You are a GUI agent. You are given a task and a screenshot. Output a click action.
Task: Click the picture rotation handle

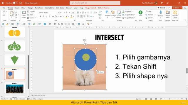pyautogui.click(x=85, y=40)
